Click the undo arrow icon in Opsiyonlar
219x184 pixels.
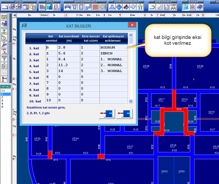point(152,7)
